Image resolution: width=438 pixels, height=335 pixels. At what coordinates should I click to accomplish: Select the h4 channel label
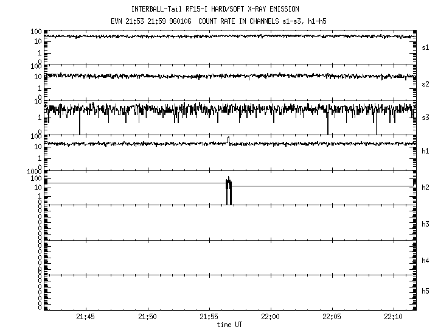(x=426, y=261)
